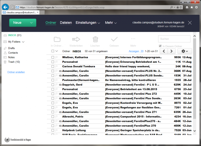Click the FernUniversität in Hagen logo
Screen dimensions: 201x146
click(18, 140)
